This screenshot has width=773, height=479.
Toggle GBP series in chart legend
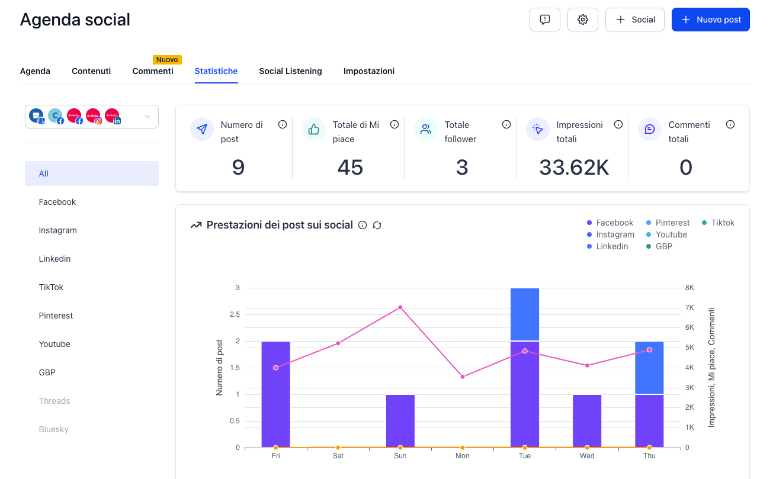click(x=659, y=246)
